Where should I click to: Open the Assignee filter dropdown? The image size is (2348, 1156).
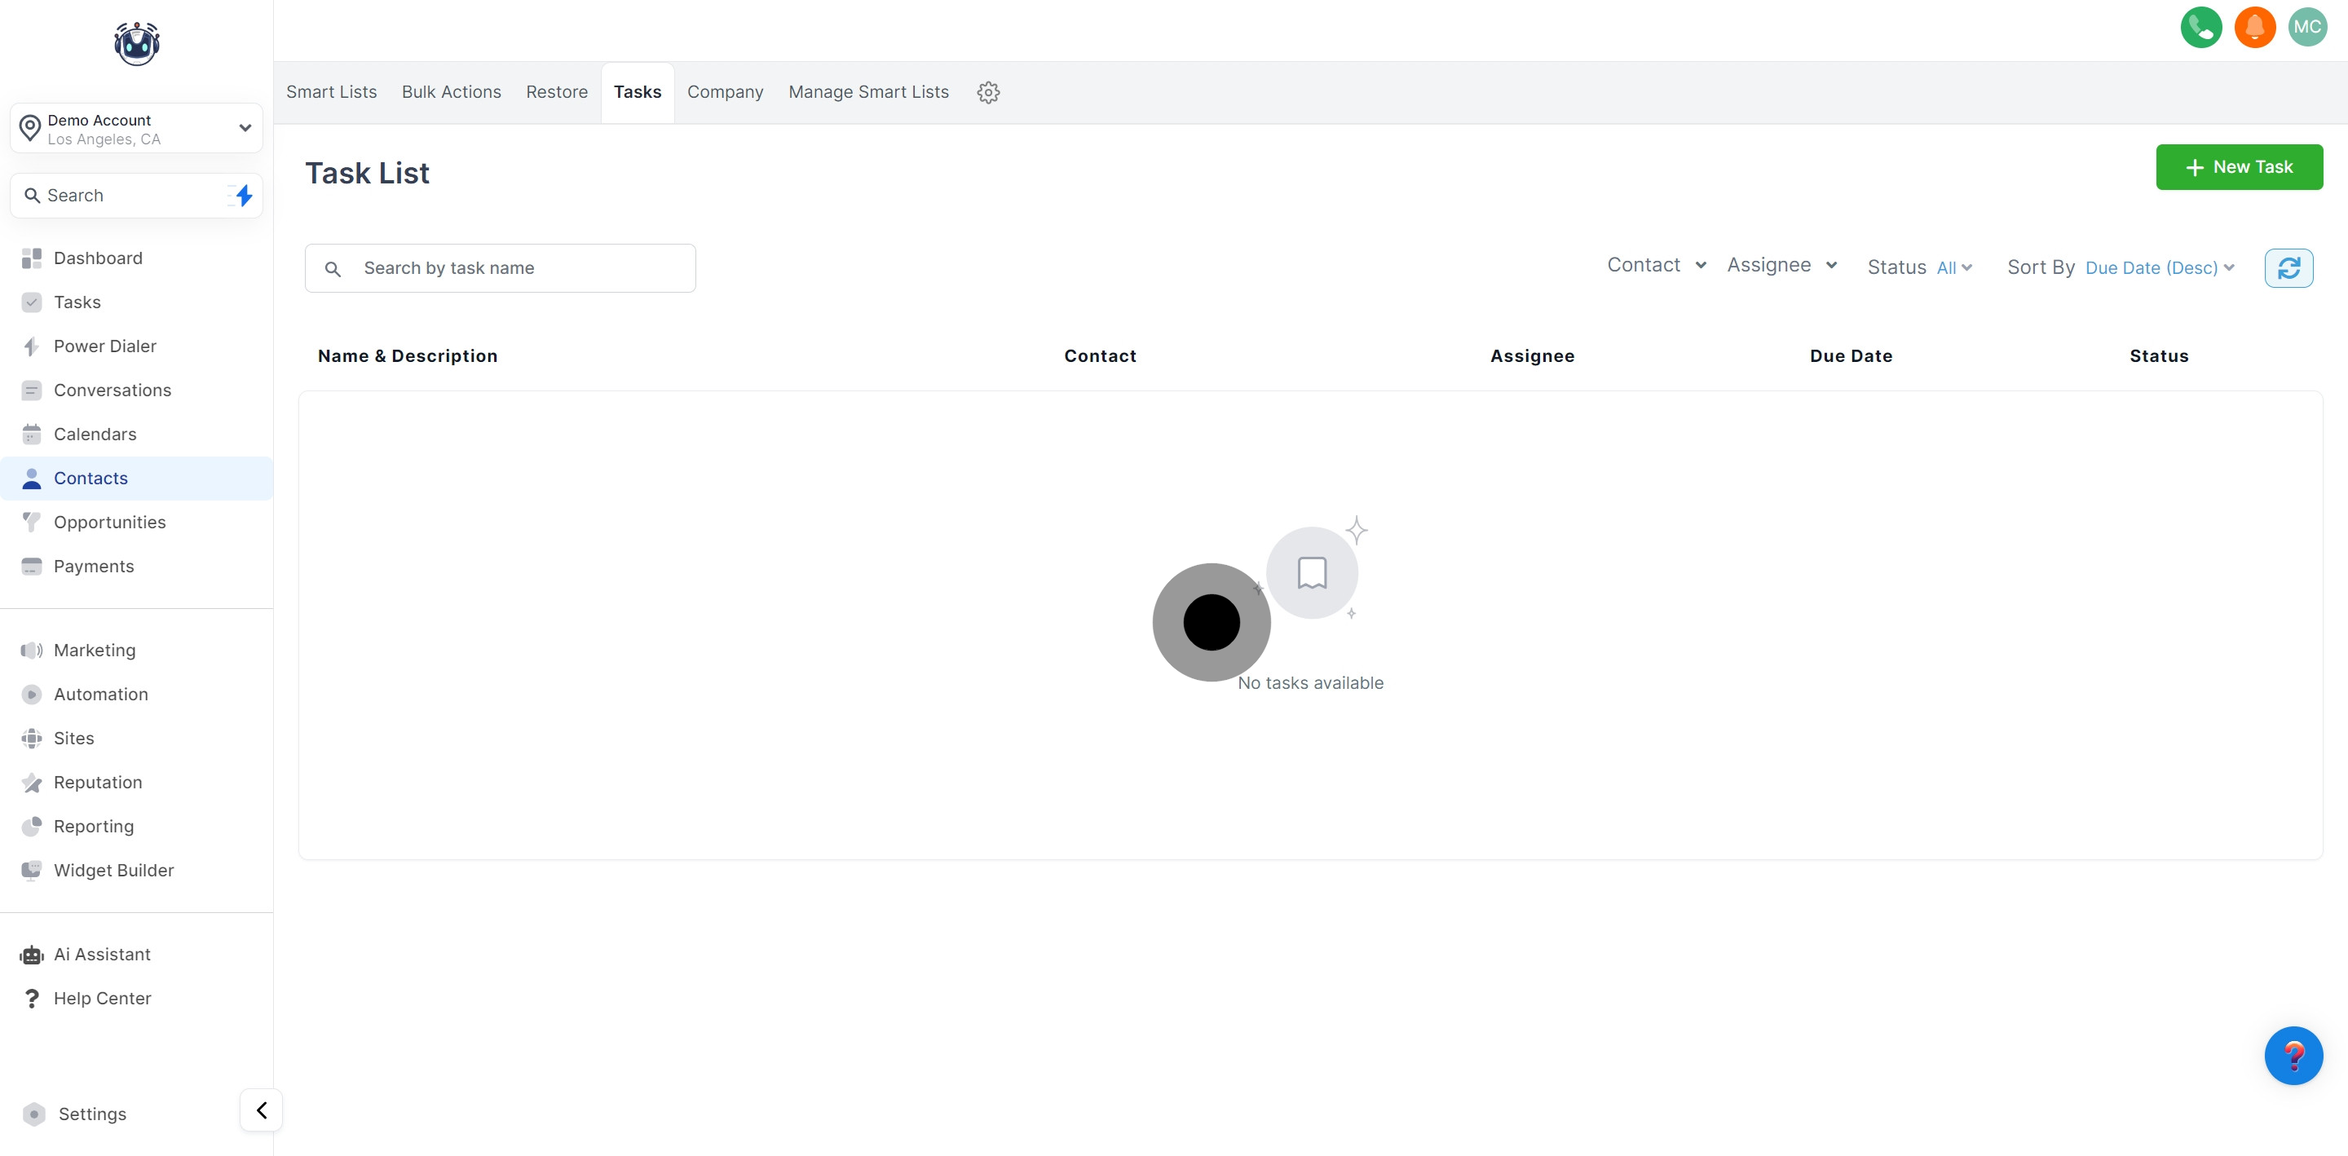click(1781, 265)
